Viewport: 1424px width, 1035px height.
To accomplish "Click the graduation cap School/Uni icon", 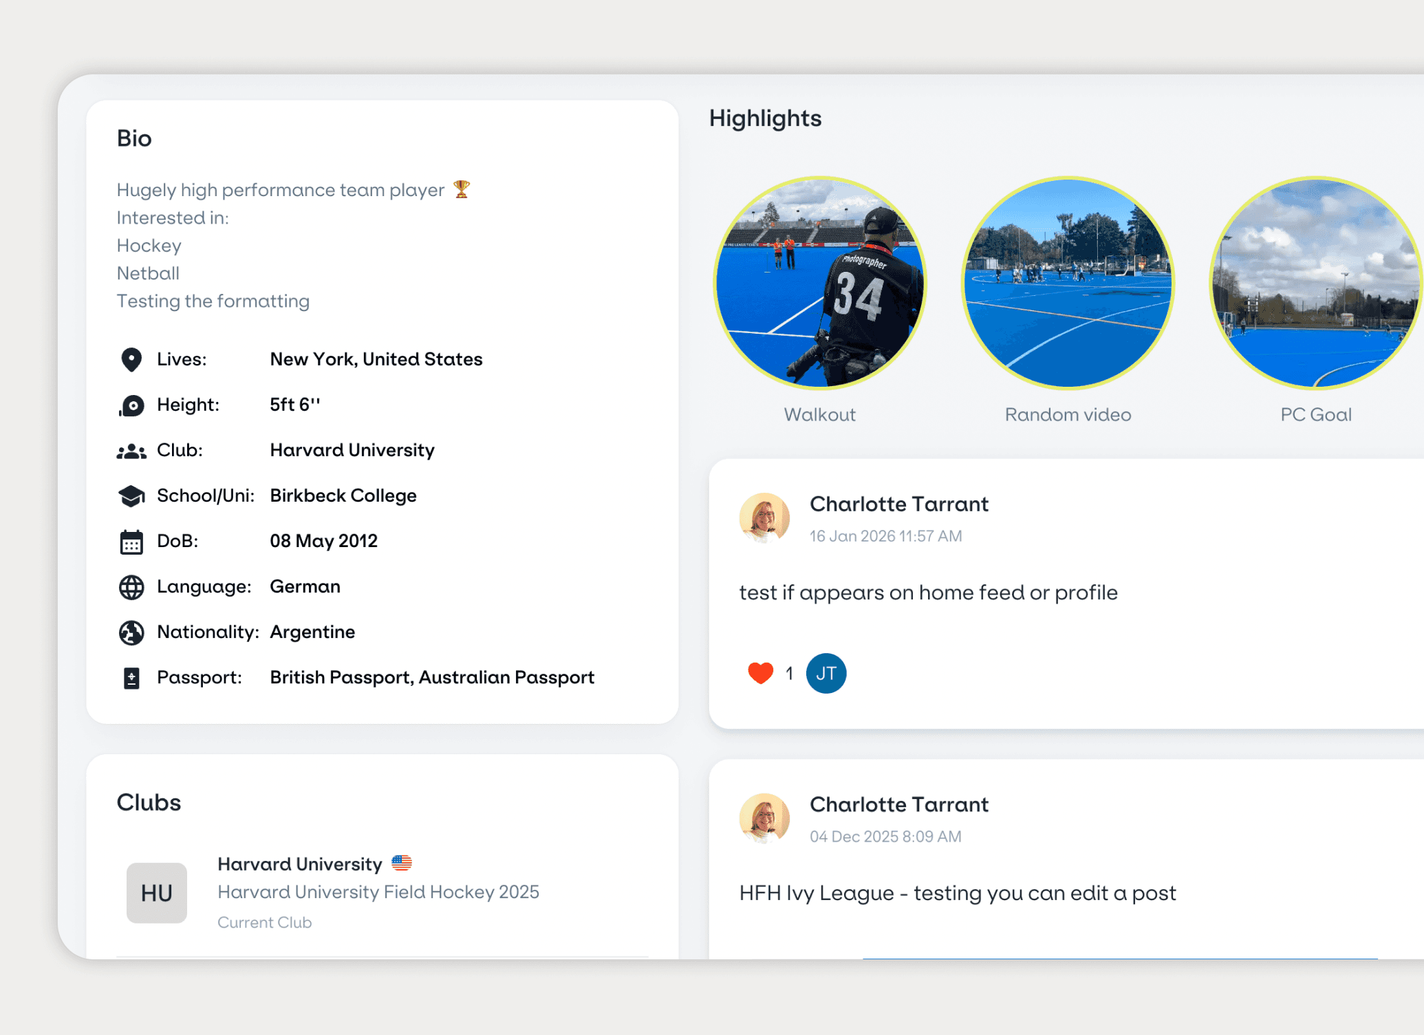I will pyautogui.click(x=131, y=496).
